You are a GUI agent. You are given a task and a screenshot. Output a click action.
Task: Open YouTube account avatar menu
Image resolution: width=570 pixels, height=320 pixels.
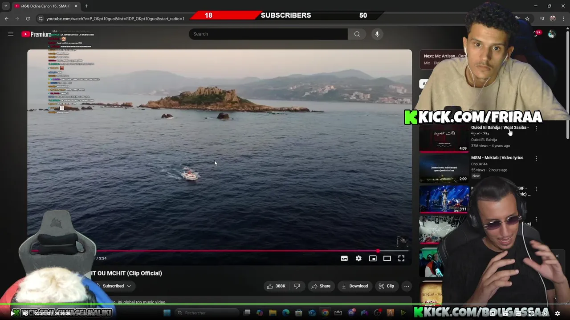552,34
